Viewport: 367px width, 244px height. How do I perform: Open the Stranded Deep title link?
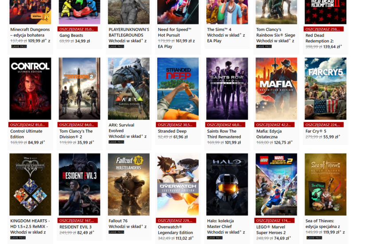tap(172, 131)
